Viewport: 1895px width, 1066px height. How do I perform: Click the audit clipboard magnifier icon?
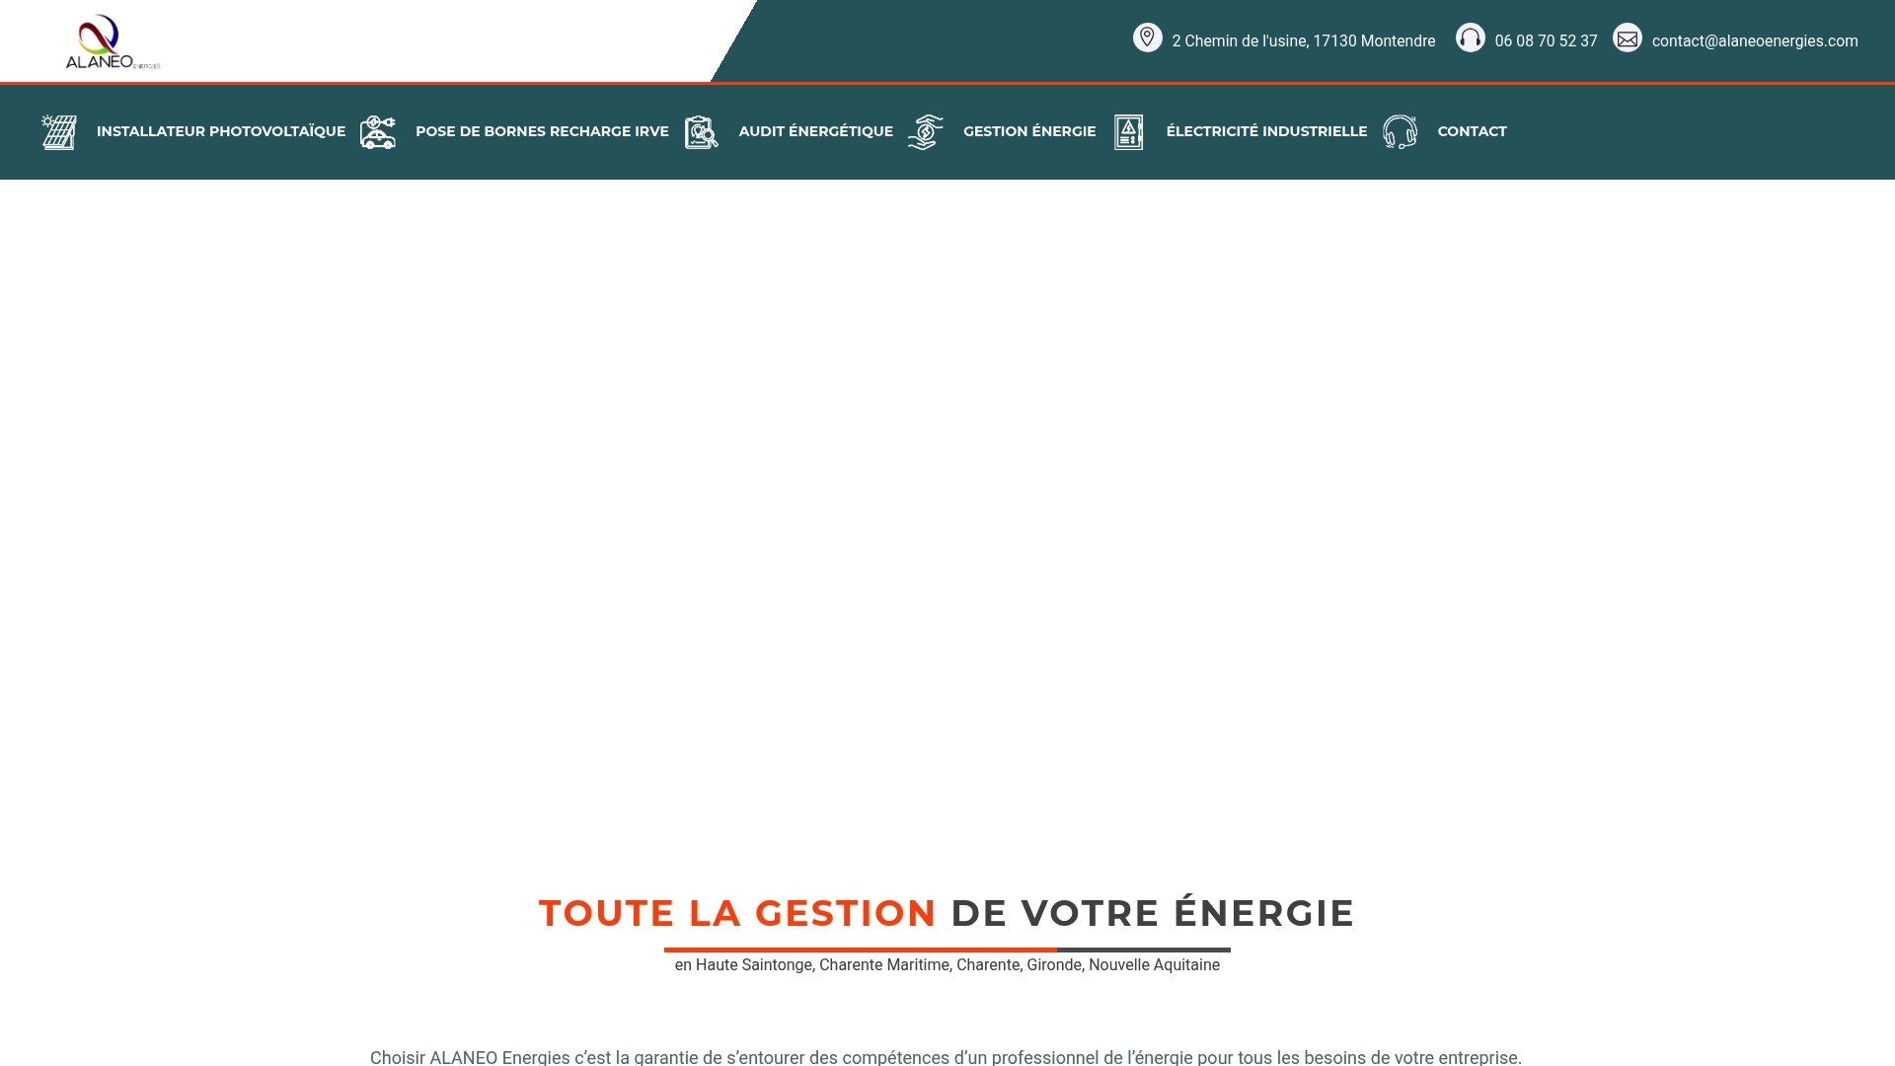click(702, 132)
